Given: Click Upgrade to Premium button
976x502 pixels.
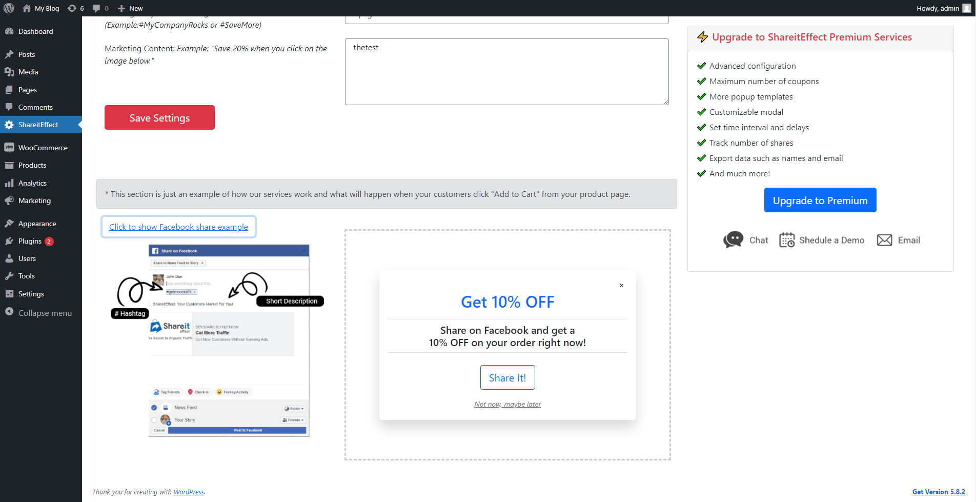Looking at the screenshot, I should pyautogui.click(x=820, y=200).
